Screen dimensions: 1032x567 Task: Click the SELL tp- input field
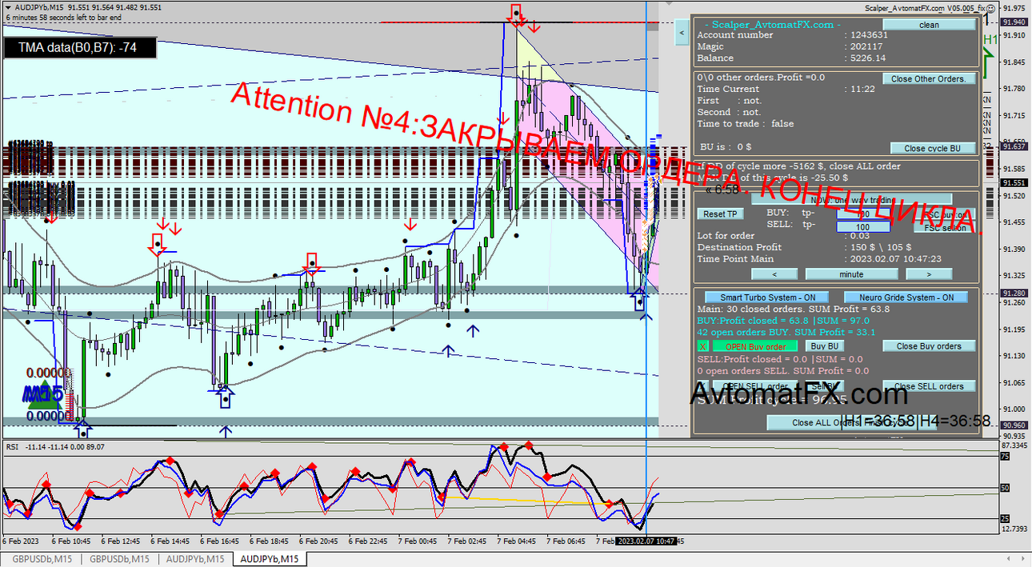point(863,227)
